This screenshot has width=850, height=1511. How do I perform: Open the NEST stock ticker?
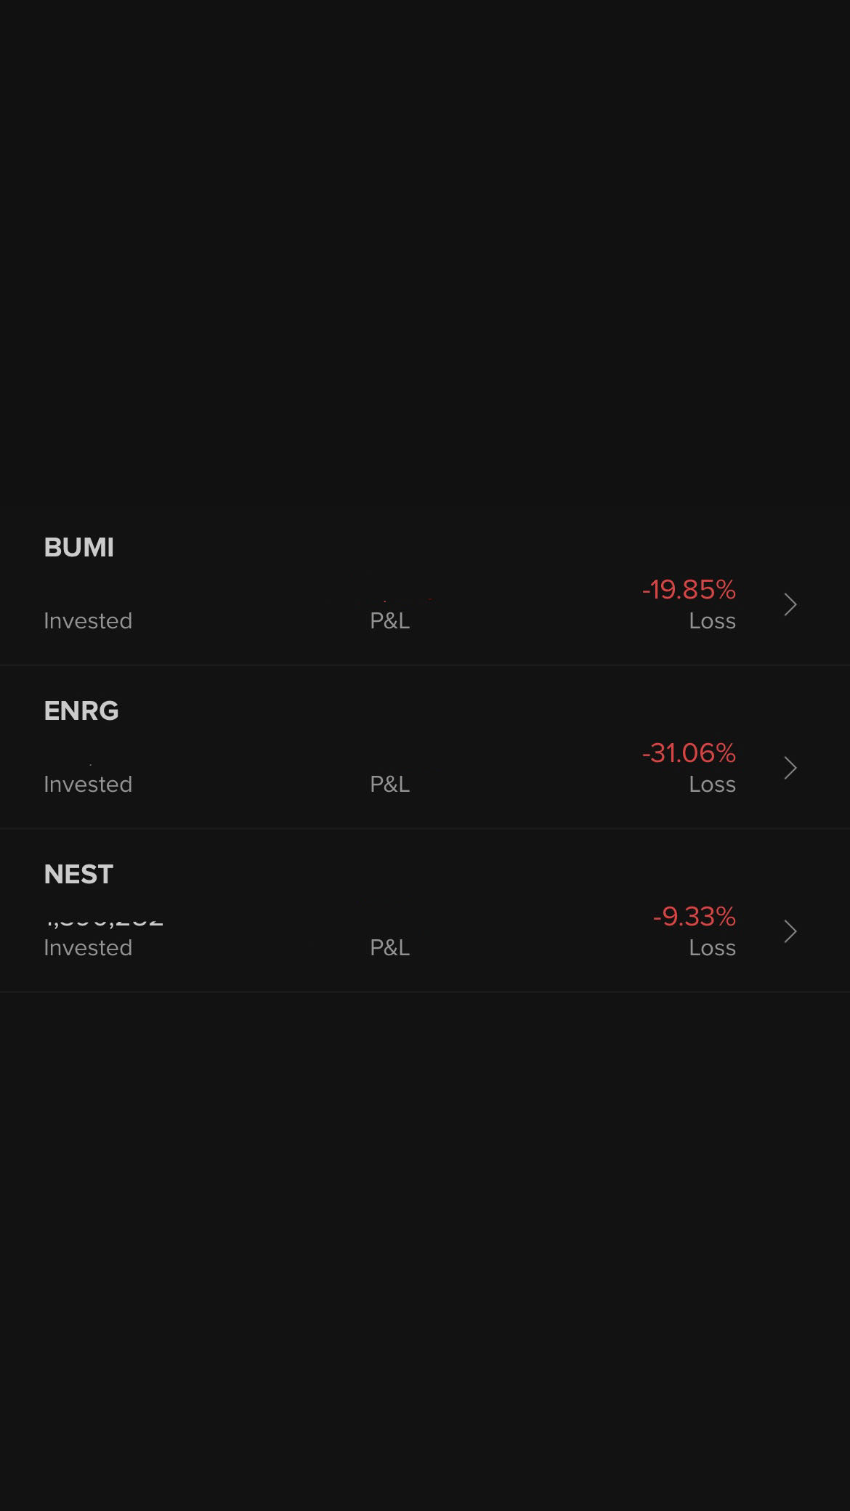coord(78,875)
